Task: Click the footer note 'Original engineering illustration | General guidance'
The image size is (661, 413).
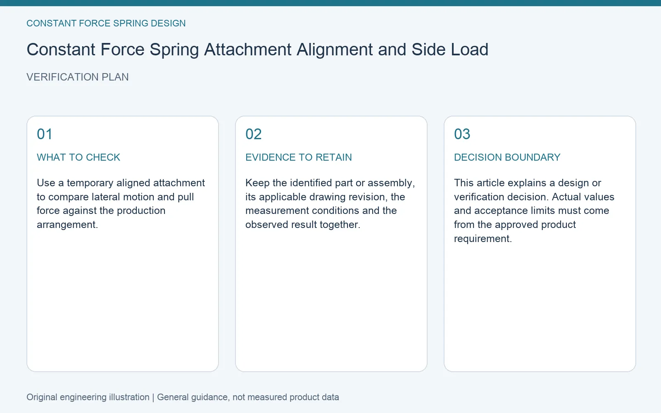Action: click(183, 397)
